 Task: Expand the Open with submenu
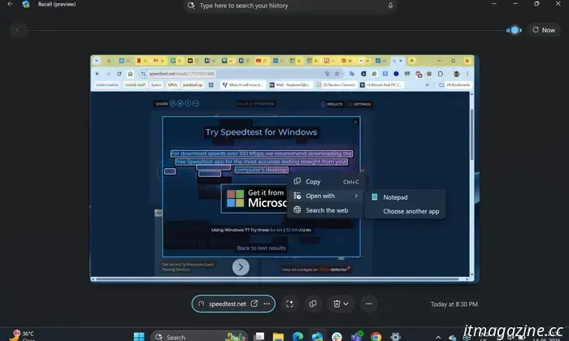coord(326,196)
